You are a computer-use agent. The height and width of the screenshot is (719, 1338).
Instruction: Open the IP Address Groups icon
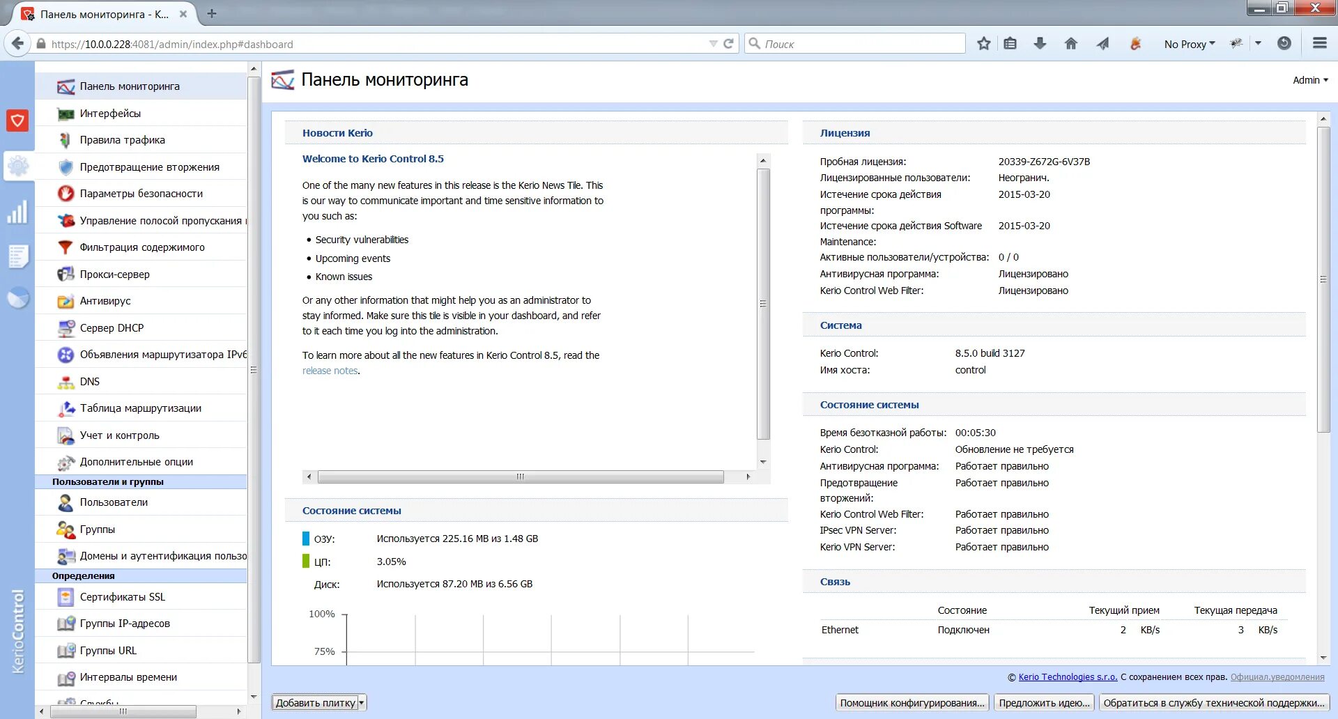pyautogui.click(x=66, y=624)
